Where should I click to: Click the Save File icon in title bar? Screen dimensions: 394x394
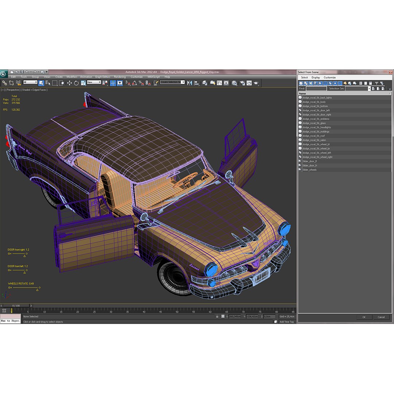22,72
